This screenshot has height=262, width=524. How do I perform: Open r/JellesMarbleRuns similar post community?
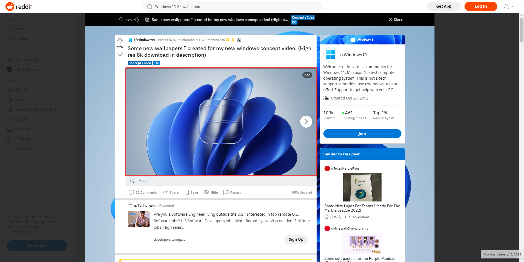[345, 168]
